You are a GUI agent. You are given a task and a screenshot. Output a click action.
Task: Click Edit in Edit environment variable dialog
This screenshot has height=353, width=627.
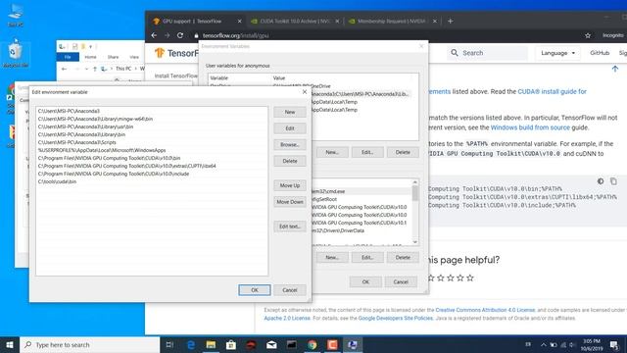290,128
